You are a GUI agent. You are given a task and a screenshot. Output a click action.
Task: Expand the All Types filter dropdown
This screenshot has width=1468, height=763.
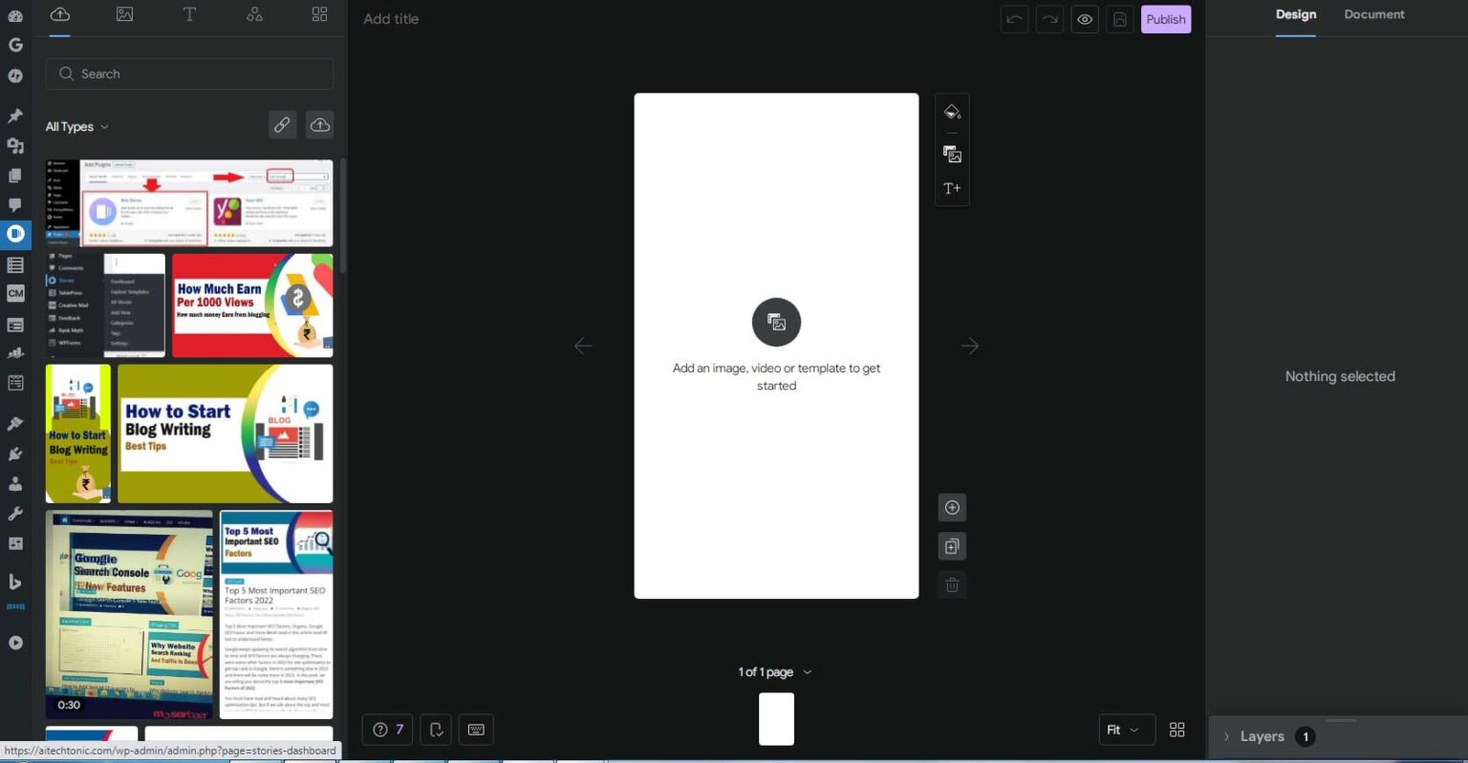[x=77, y=127]
